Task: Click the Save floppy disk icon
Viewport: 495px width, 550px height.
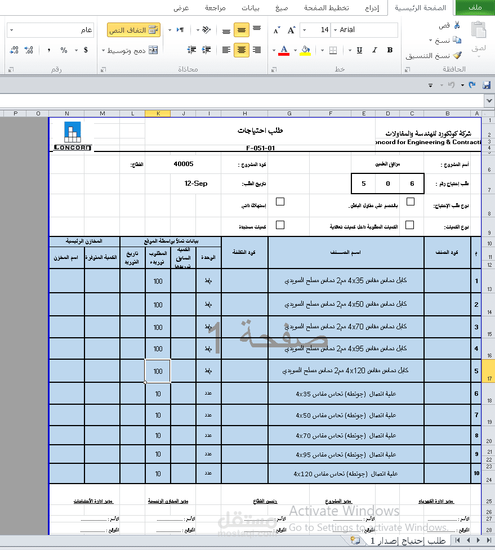Action: 487,85
